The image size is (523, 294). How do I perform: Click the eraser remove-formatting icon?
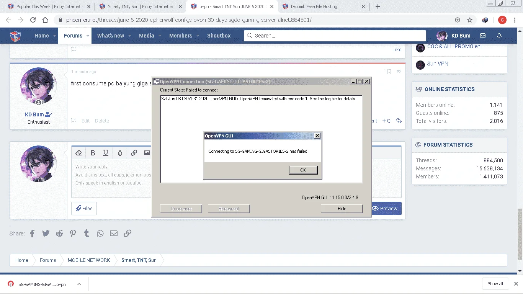(78, 153)
